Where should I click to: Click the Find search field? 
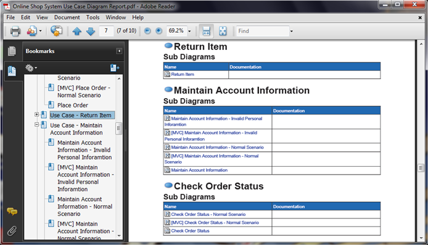point(263,31)
